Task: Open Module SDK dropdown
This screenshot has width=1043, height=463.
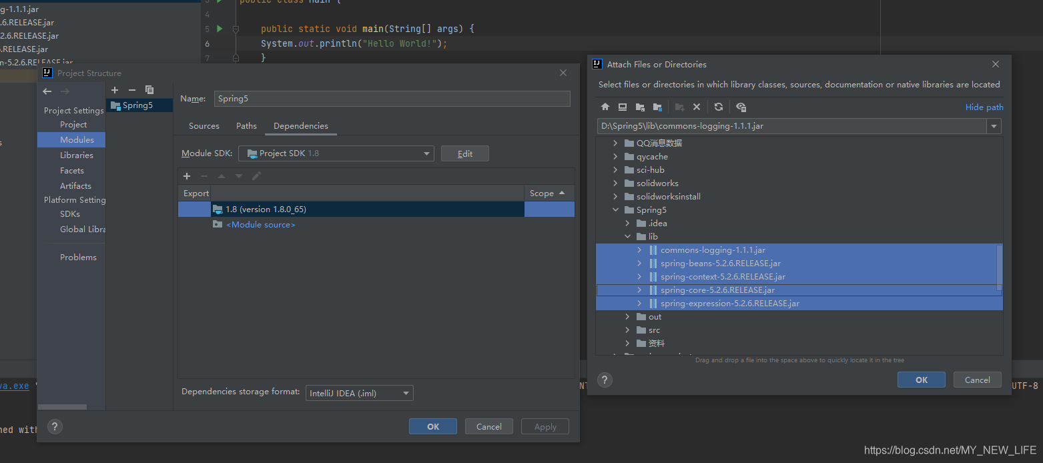Action: coord(427,153)
